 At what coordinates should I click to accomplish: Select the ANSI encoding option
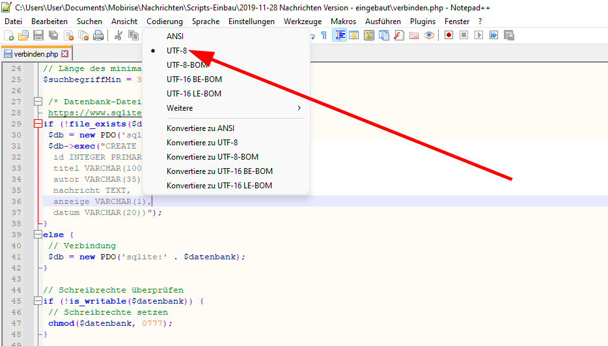[x=176, y=36]
